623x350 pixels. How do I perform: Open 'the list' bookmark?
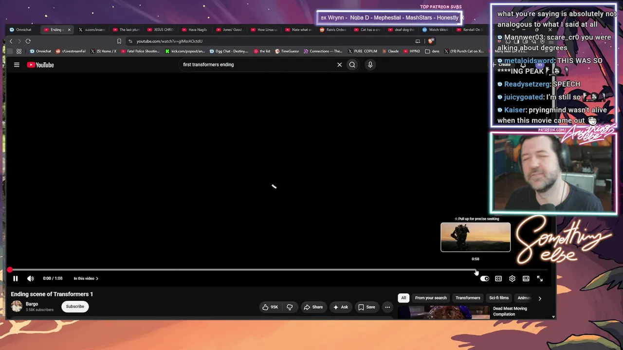click(262, 51)
